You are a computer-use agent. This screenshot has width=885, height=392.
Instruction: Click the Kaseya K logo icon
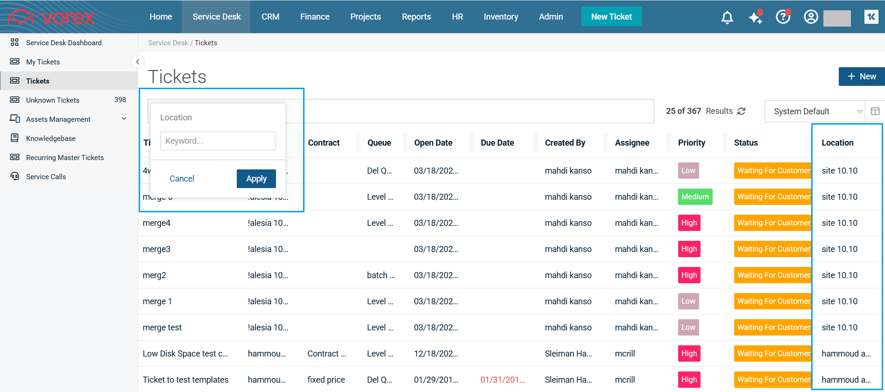pyautogui.click(x=871, y=17)
